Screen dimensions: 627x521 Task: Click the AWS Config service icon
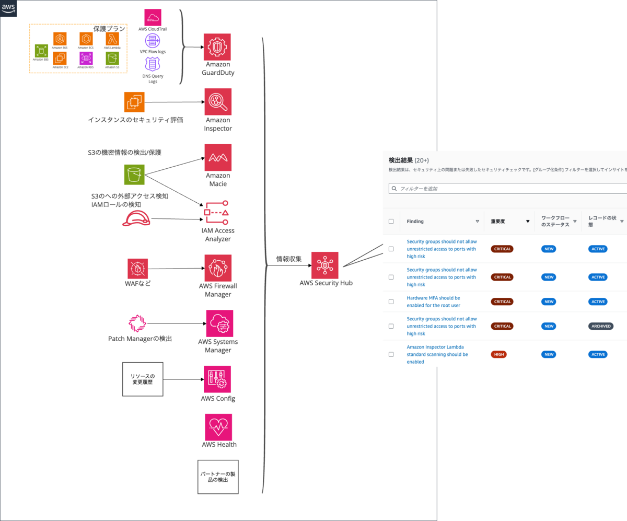(x=217, y=379)
